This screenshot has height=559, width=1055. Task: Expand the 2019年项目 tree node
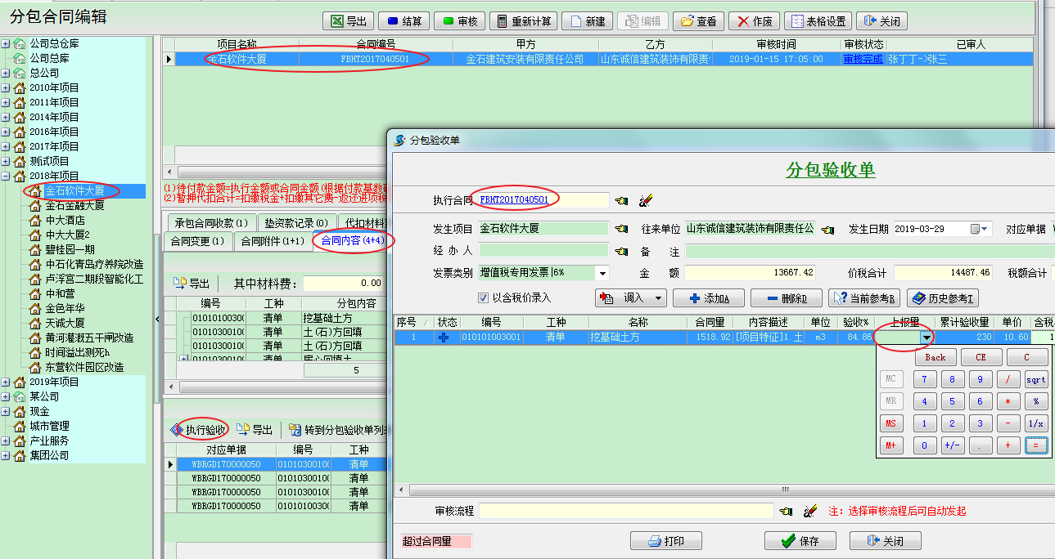coord(6,382)
